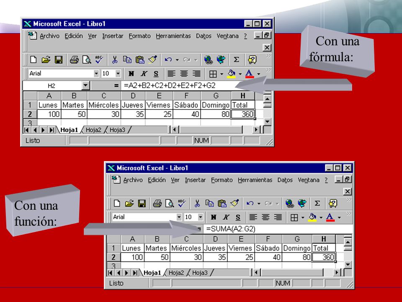Click Paste clipboard icon in top Excel window

[140, 60]
